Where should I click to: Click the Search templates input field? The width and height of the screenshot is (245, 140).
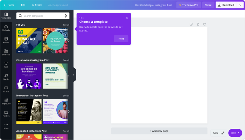43,16
